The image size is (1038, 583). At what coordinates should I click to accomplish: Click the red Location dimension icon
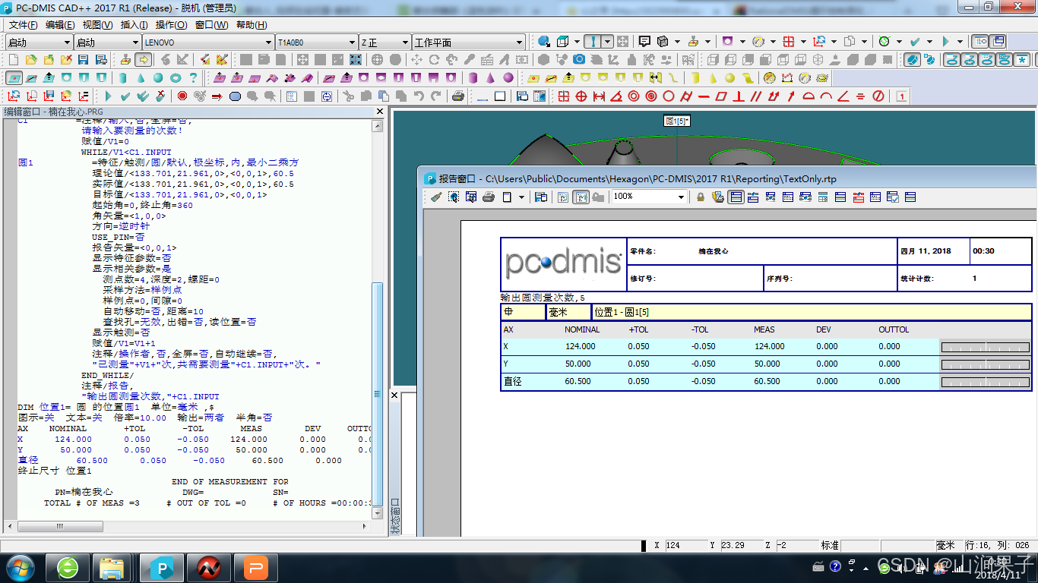563,96
